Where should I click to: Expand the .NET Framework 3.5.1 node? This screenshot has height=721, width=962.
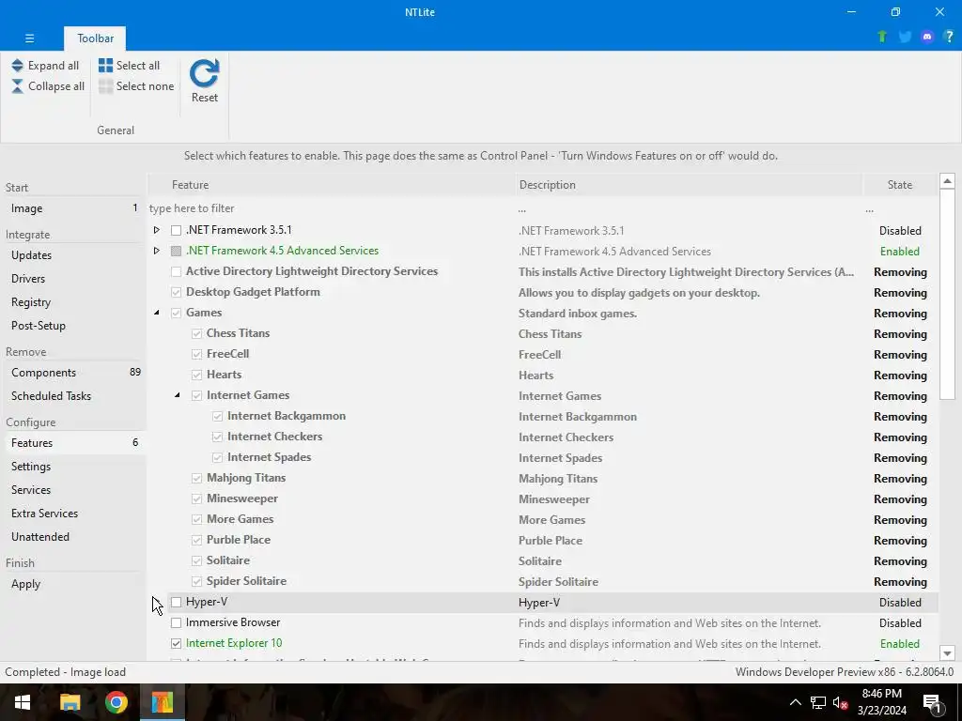(157, 230)
